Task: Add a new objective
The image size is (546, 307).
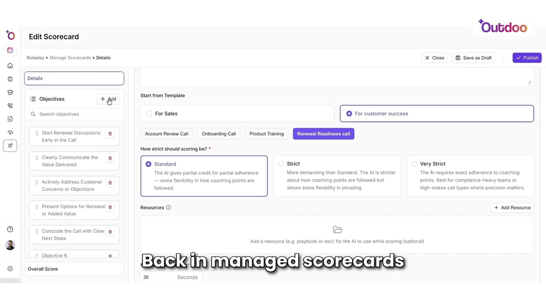Action: click(x=108, y=99)
